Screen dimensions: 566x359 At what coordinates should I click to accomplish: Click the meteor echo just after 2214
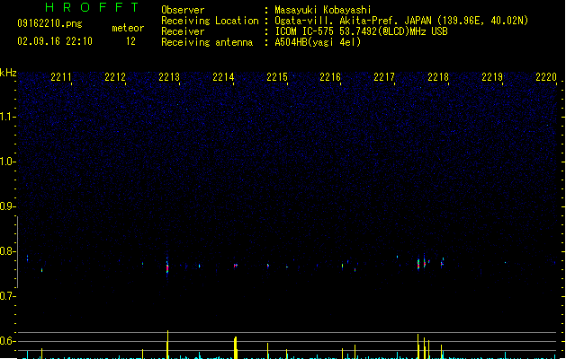click(x=236, y=266)
